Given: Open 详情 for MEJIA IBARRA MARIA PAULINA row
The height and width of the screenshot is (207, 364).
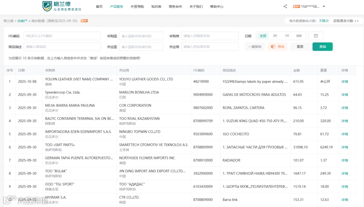Looking at the screenshot, I should (x=344, y=108).
